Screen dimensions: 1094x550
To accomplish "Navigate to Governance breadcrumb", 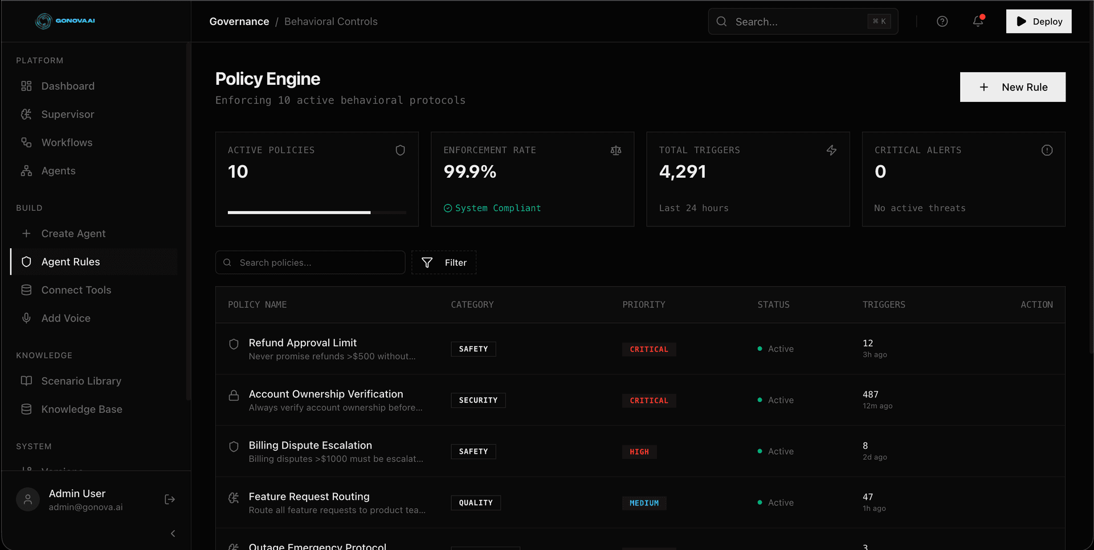I will pos(239,21).
